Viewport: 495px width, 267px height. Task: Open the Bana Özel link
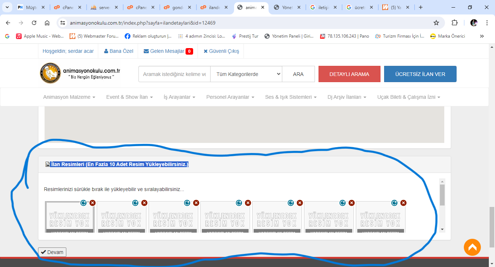pyautogui.click(x=118, y=51)
